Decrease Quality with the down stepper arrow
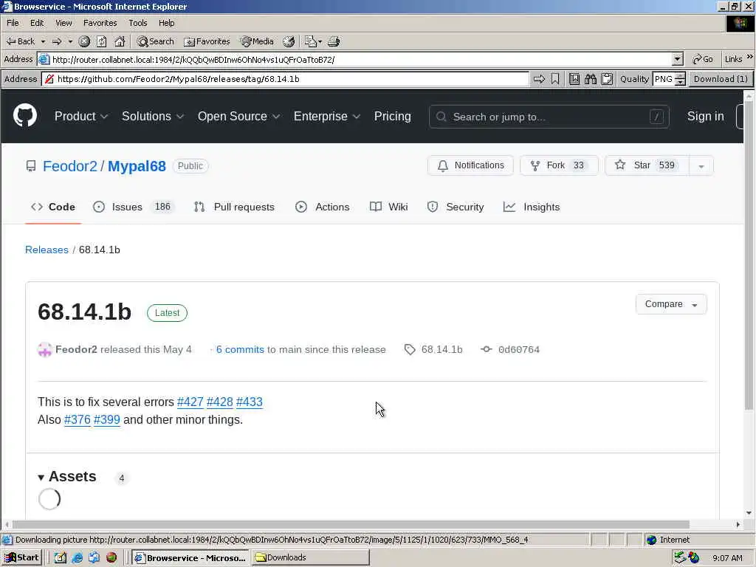Image resolution: width=756 pixels, height=567 pixels. [x=680, y=83]
